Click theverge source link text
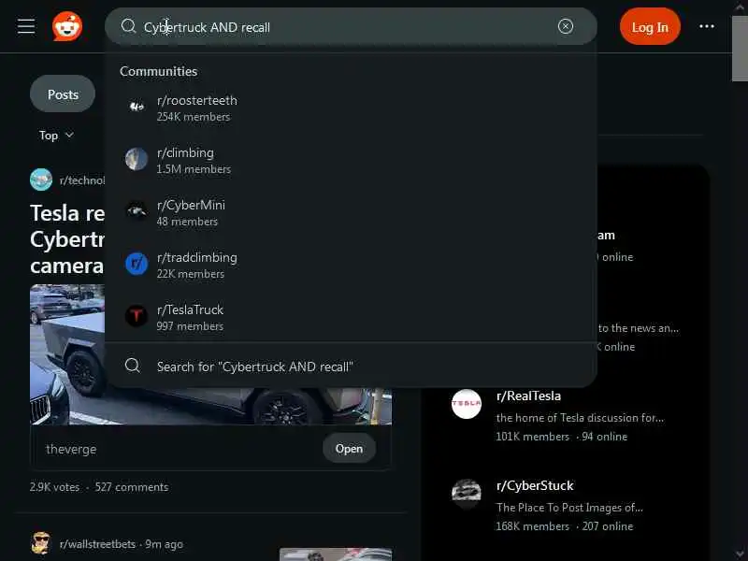The width and height of the screenshot is (748, 561). [x=71, y=450]
